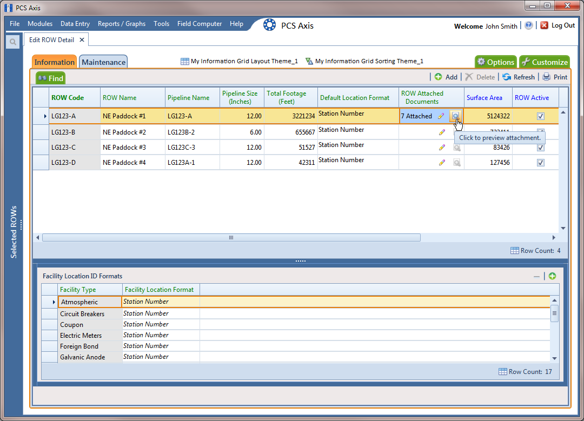Edit attachments pencil for LG123-C row
Viewport: 584px width, 421px height.
coord(442,148)
